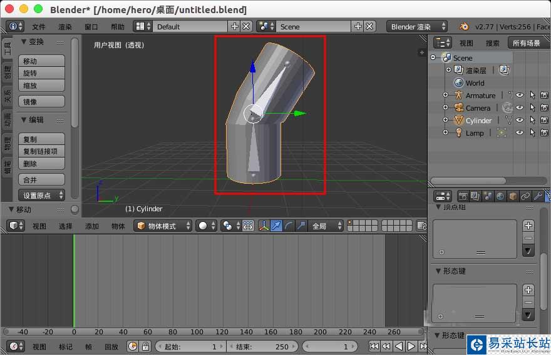Open Render properties camera tab
Viewport: 551px width, 355px height.
coord(463,196)
